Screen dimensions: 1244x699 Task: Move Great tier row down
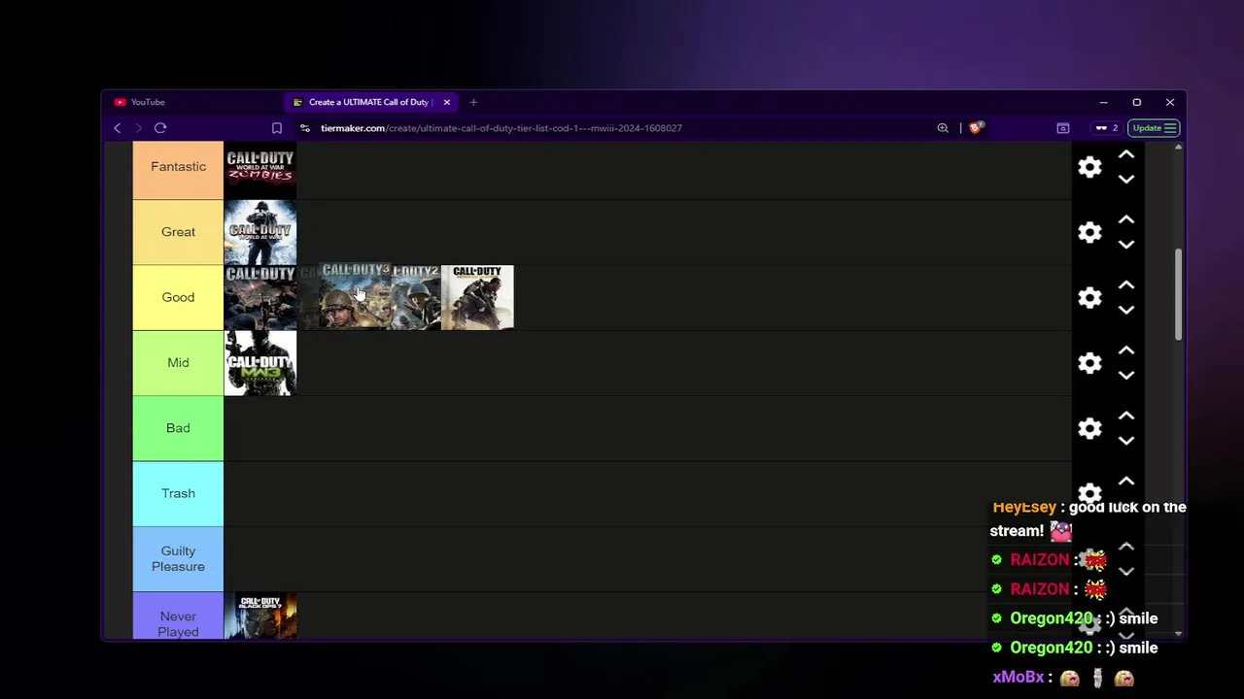click(1126, 245)
